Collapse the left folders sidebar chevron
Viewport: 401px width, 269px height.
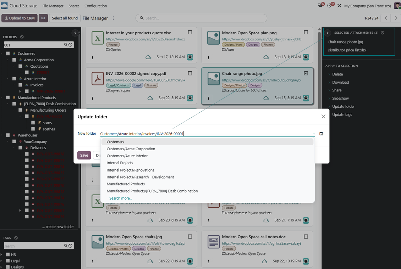(x=75, y=33)
